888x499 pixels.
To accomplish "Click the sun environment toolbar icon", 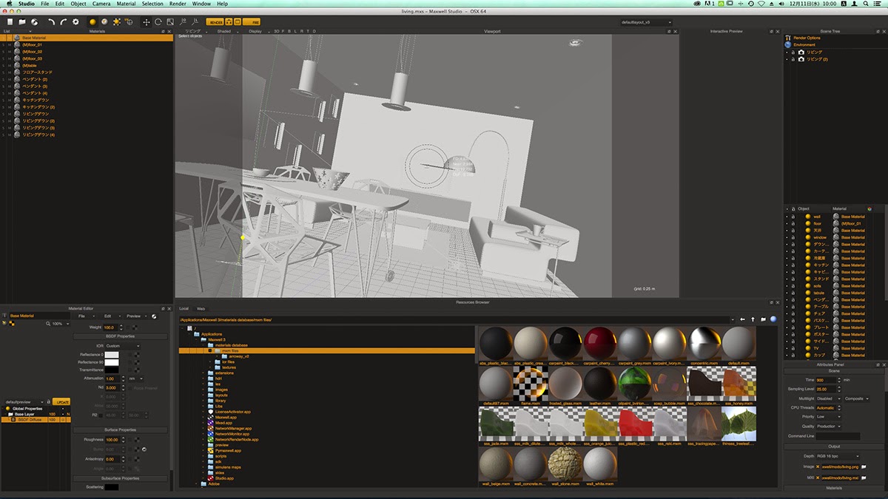I will click(x=117, y=22).
